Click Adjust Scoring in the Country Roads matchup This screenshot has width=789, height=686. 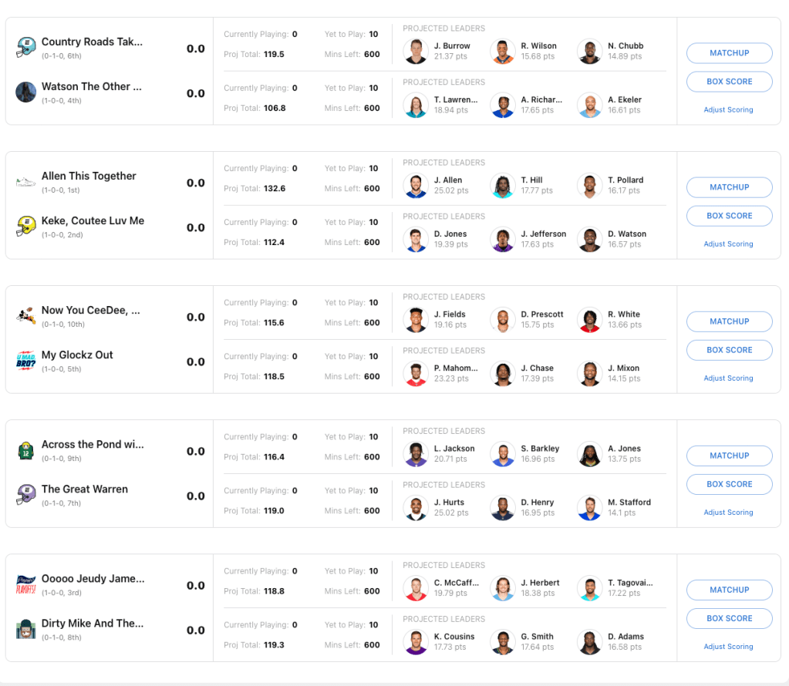(x=728, y=109)
